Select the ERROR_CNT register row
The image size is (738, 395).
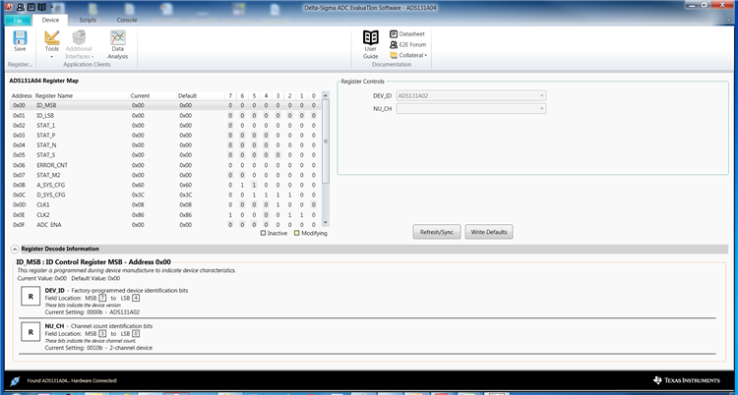click(165, 165)
